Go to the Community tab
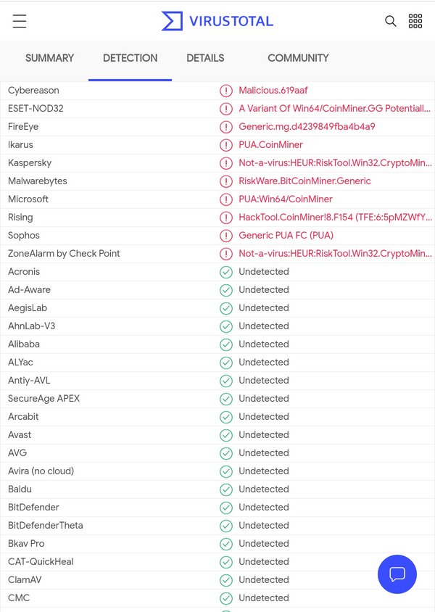Screen dimensions: 435x612 [x=298, y=58]
